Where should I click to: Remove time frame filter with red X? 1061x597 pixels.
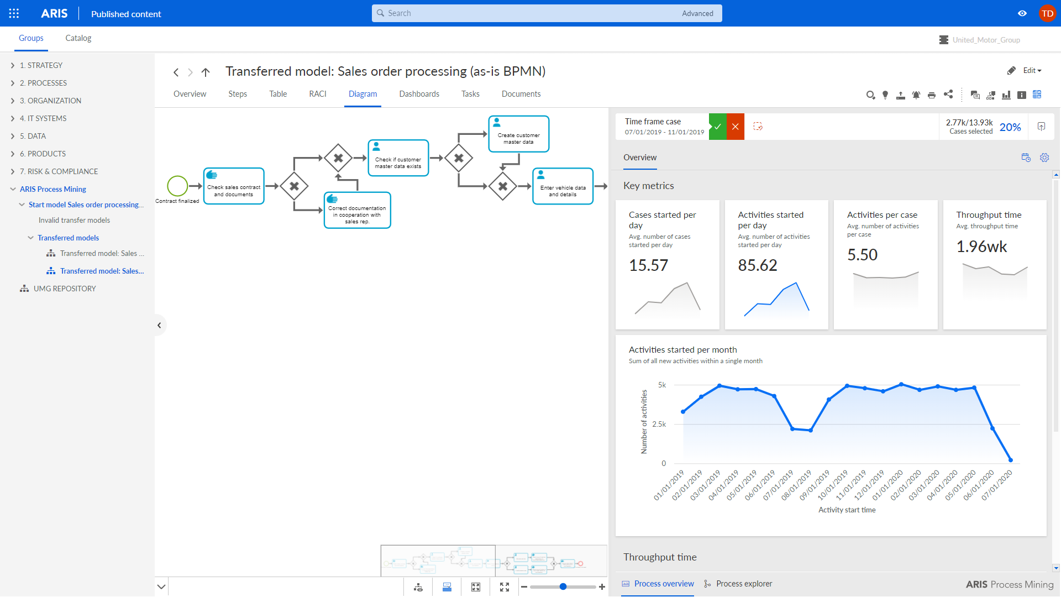tap(736, 127)
